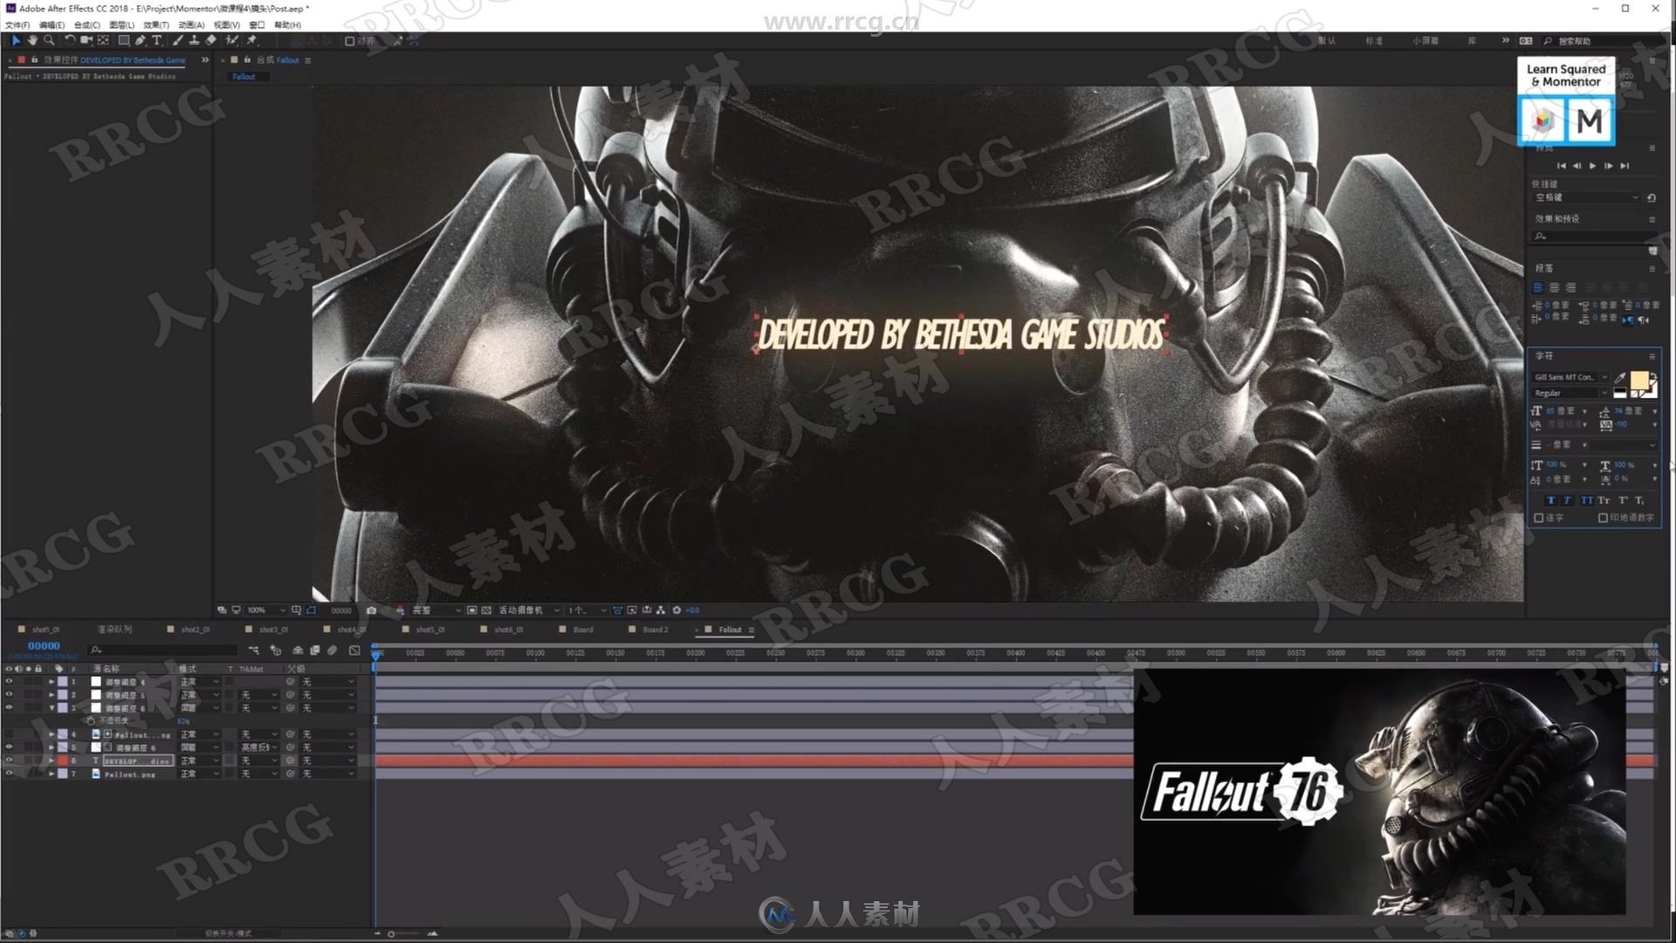The width and height of the screenshot is (1676, 943).
Task: Click the character panel eyedropper
Action: (1620, 377)
